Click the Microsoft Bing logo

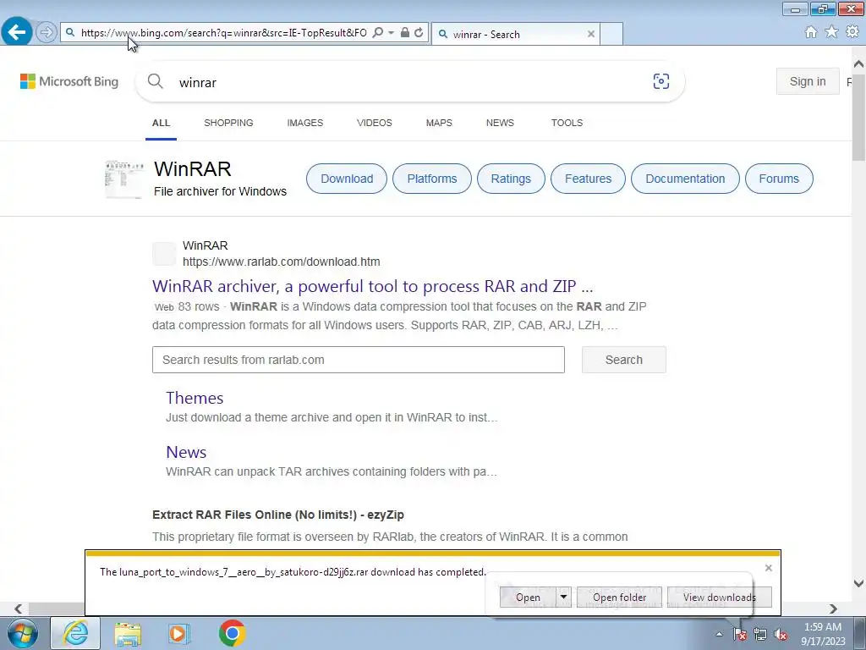click(x=69, y=81)
